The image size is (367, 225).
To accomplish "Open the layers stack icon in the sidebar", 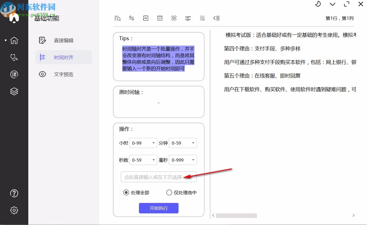I will [14, 91].
